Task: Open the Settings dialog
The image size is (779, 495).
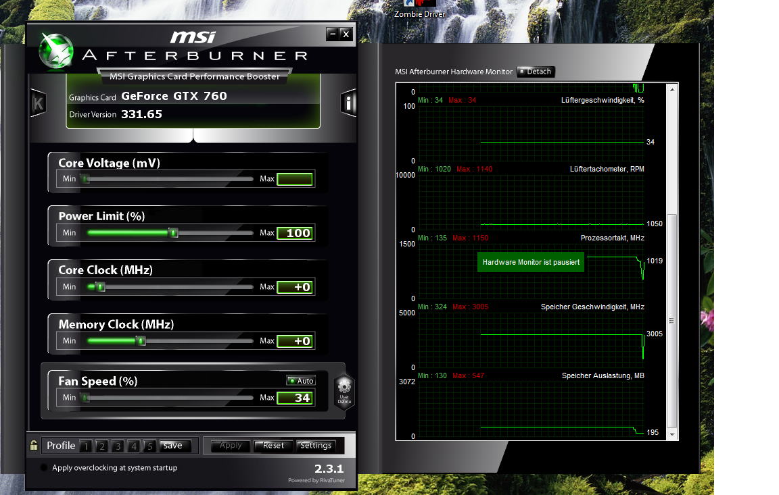Action: (x=316, y=446)
